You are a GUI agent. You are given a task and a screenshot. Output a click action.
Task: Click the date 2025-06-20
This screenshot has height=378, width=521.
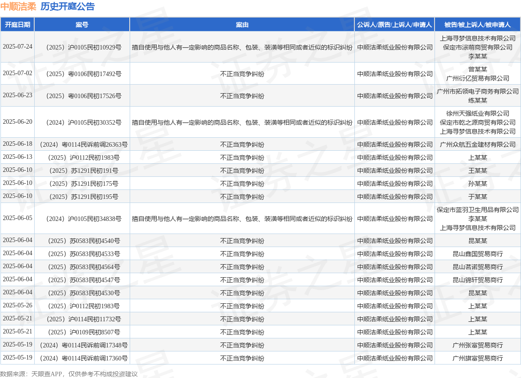18,121
